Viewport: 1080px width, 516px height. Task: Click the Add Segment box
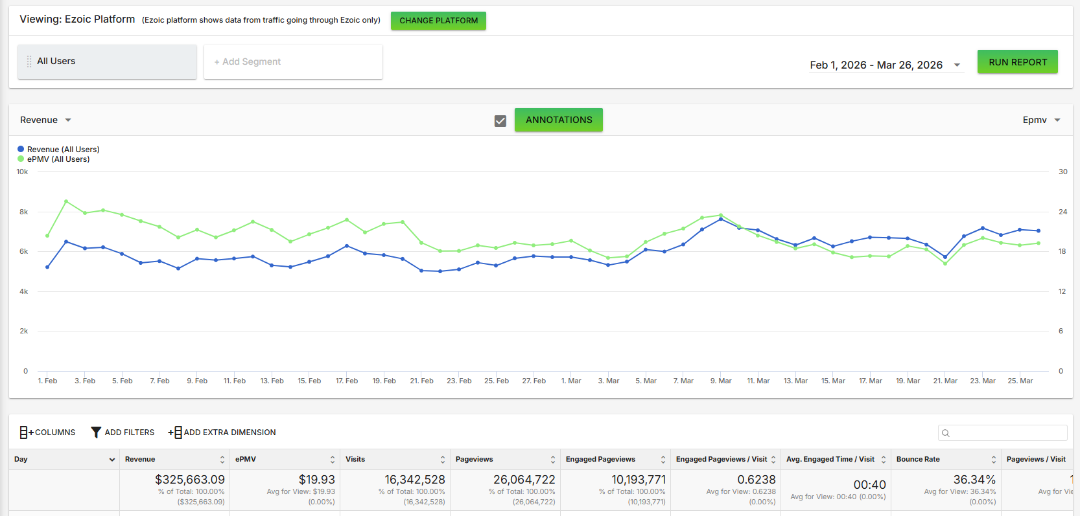(x=293, y=62)
